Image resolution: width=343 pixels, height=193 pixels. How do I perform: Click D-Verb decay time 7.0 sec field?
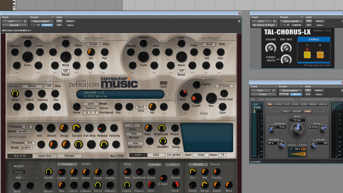297,120
